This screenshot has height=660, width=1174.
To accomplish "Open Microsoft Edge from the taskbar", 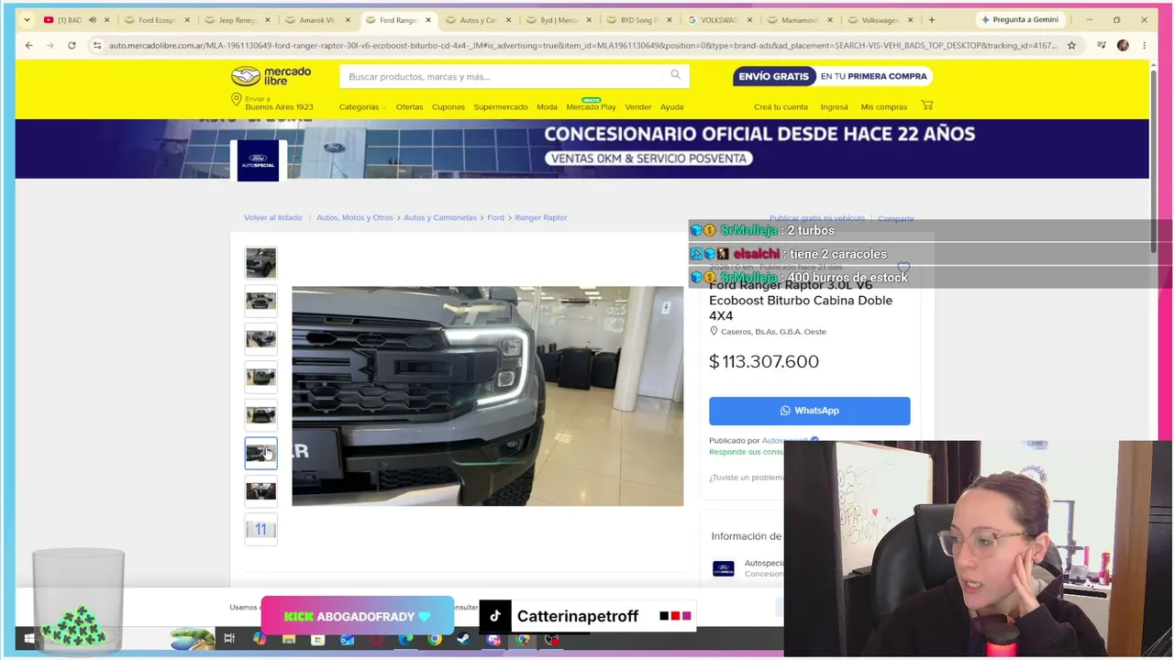I will point(405,639).
